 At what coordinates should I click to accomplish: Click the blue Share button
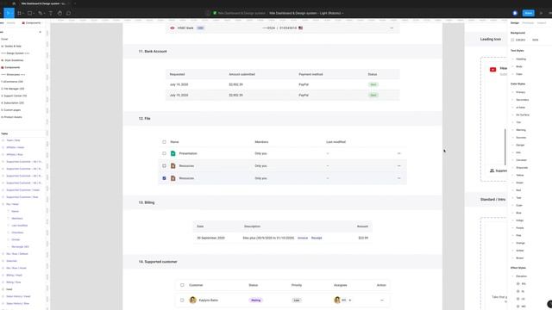tap(528, 13)
